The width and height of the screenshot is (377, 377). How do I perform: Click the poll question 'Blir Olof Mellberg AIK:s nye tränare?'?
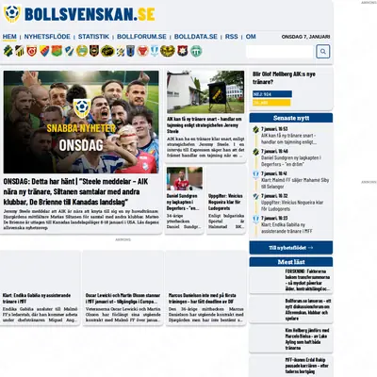284,78
